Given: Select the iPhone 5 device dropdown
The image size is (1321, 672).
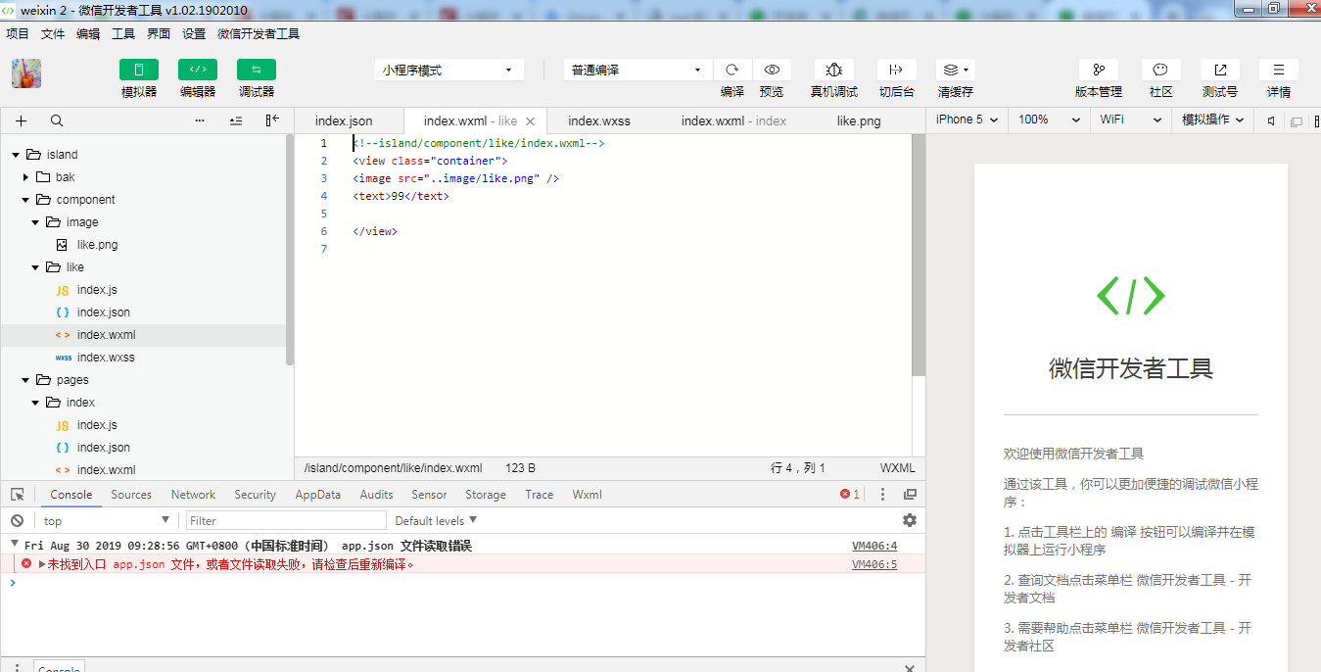Looking at the screenshot, I should pyautogui.click(x=967, y=120).
